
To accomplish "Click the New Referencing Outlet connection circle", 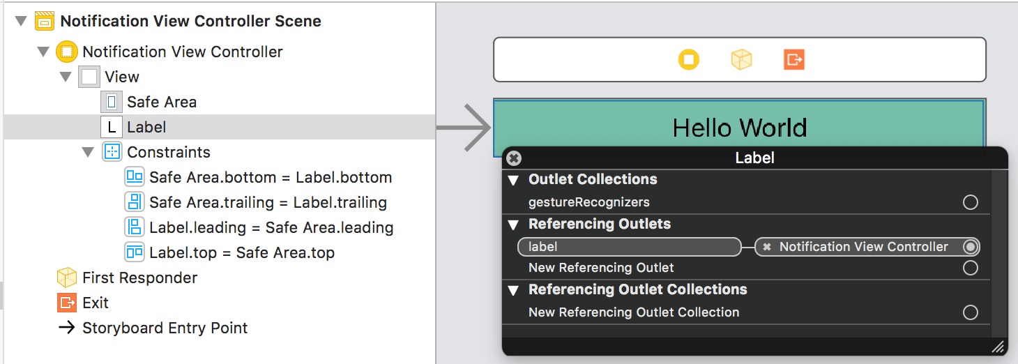I will click(x=970, y=268).
